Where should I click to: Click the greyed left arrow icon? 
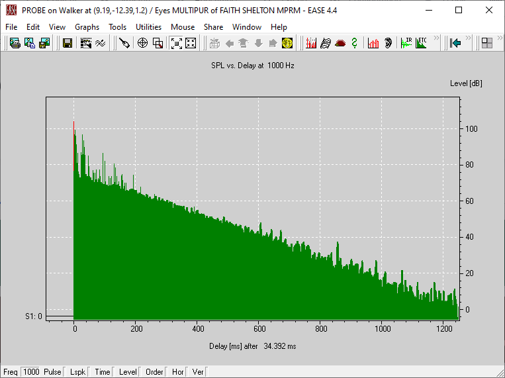click(229, 43)
